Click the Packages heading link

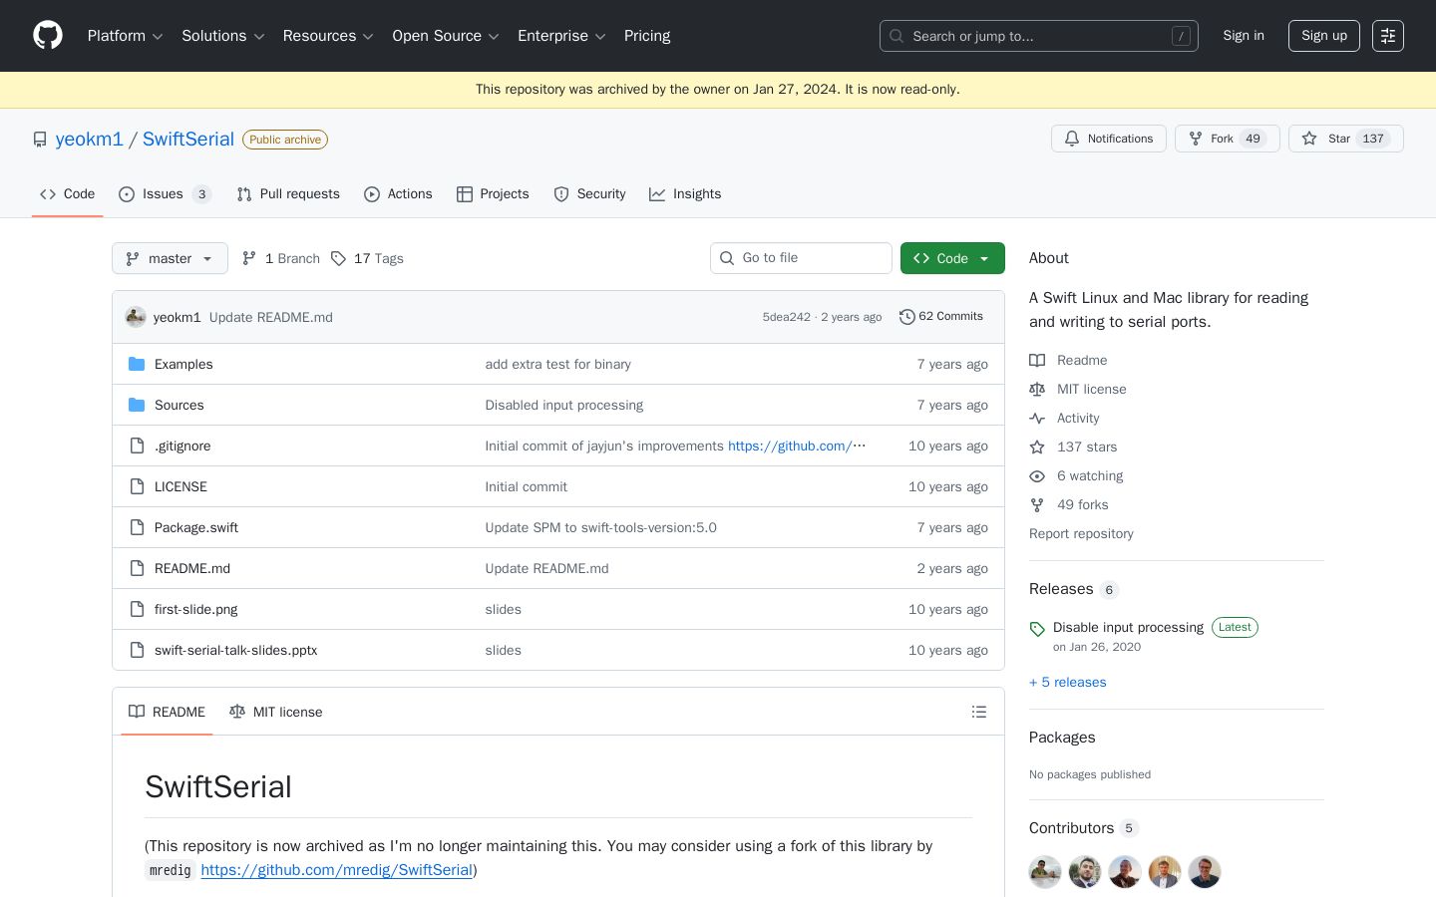coord(1062,738)
